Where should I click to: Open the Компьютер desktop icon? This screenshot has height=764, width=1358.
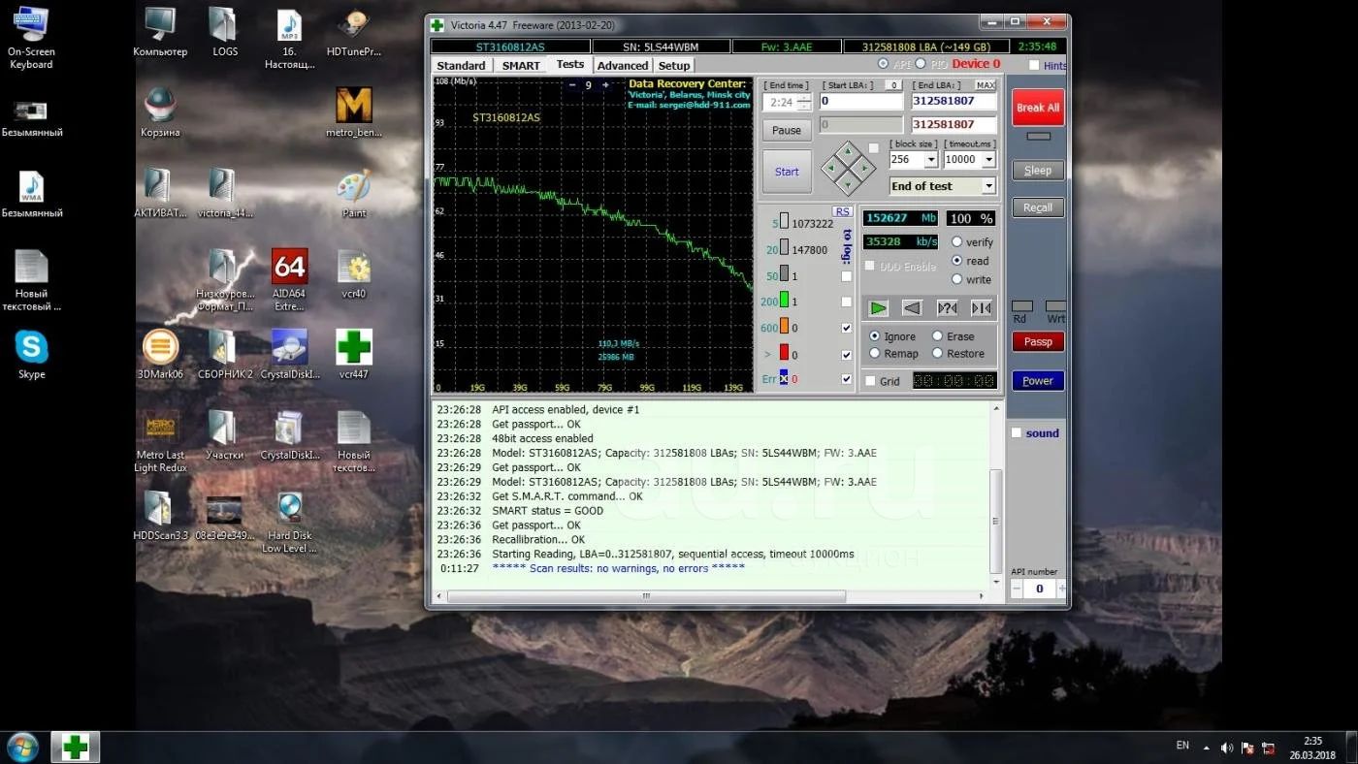coord(160,33)
